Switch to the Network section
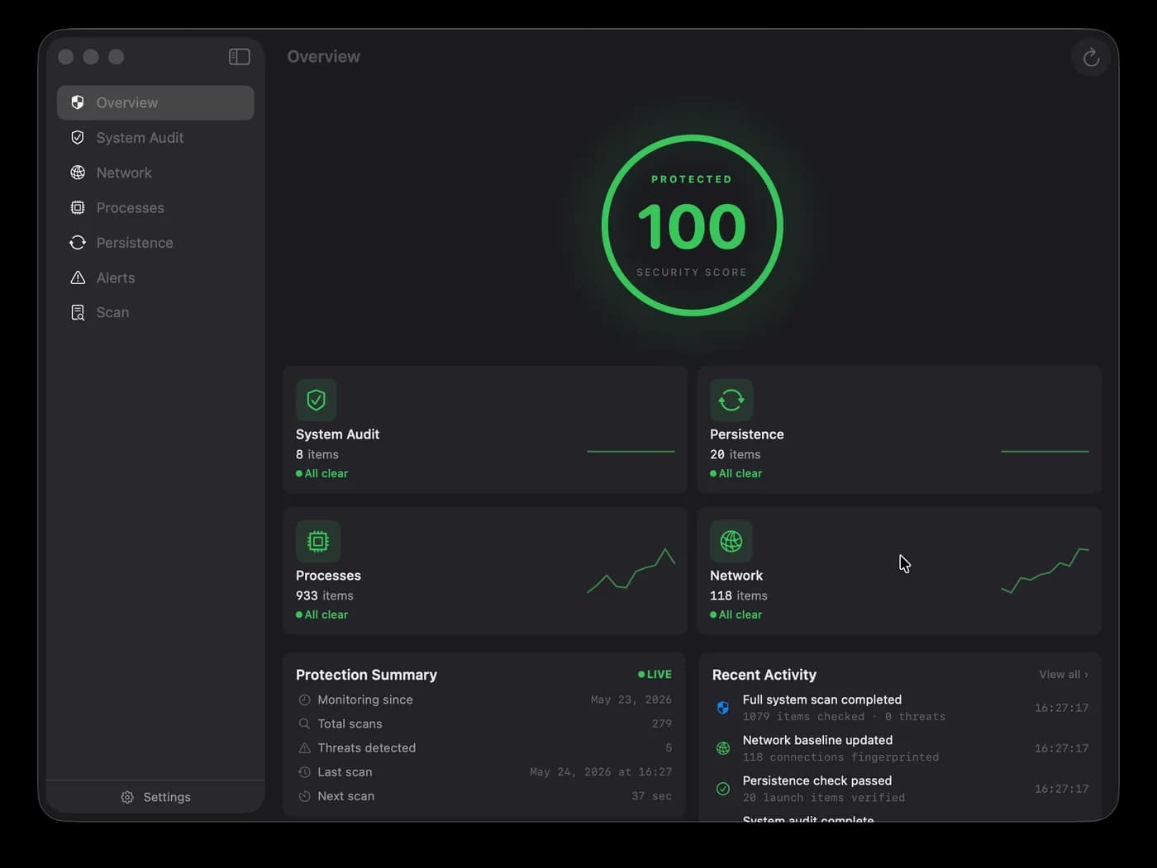The height and width of the screenshot is (868, 1157). point(155,173)
